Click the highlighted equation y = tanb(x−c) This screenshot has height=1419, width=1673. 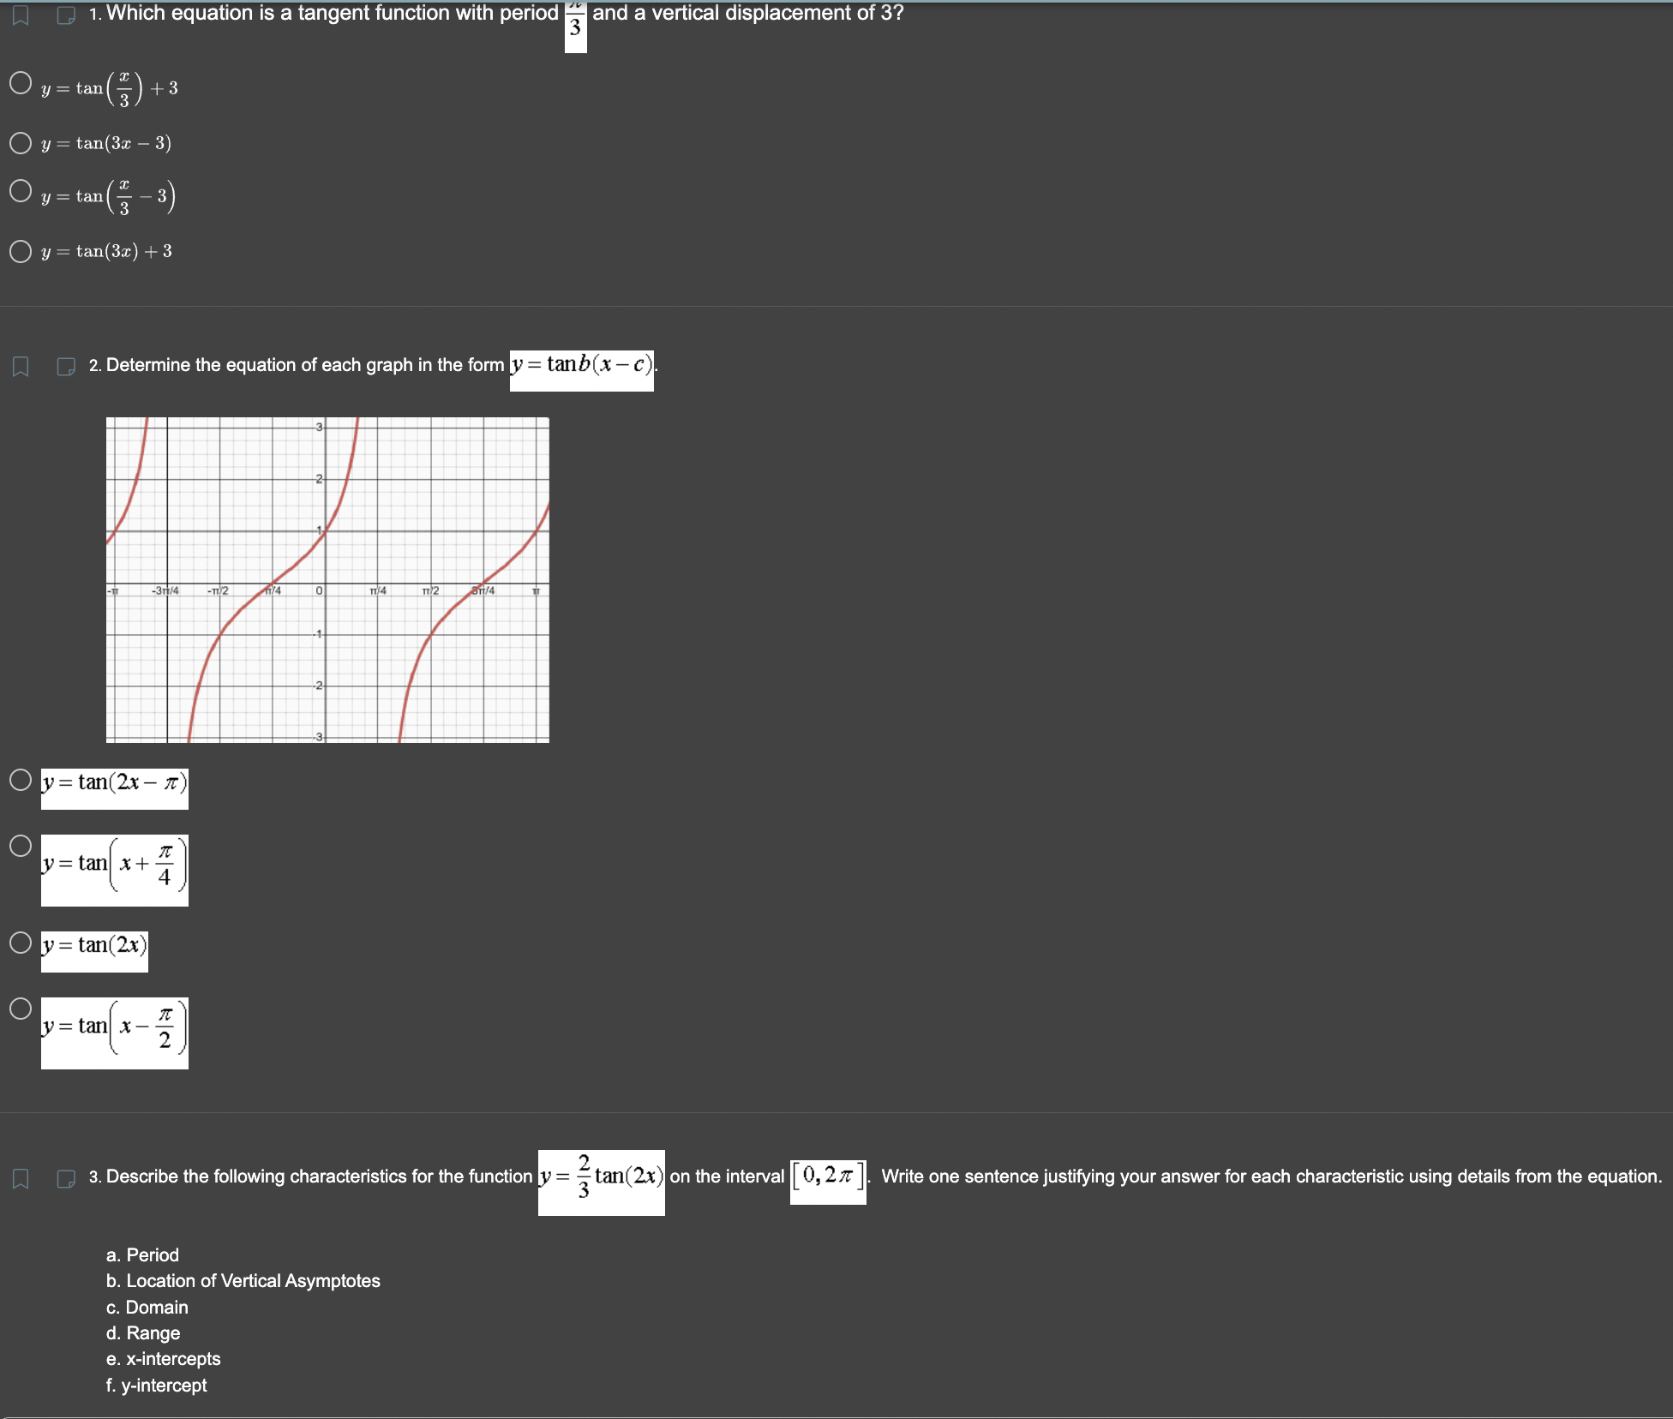point(583,367)
